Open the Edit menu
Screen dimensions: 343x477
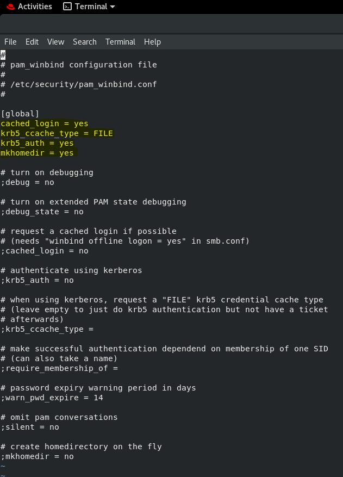[32, 42]
